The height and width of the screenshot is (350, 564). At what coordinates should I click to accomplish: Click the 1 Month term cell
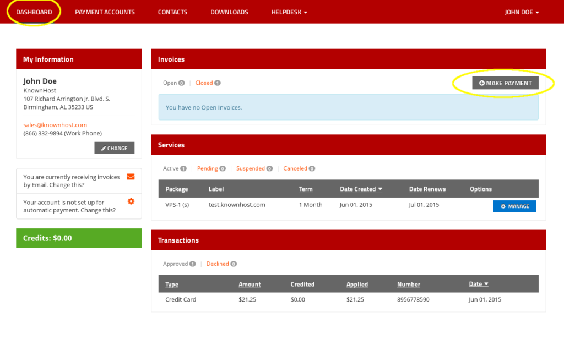(311, 205)
